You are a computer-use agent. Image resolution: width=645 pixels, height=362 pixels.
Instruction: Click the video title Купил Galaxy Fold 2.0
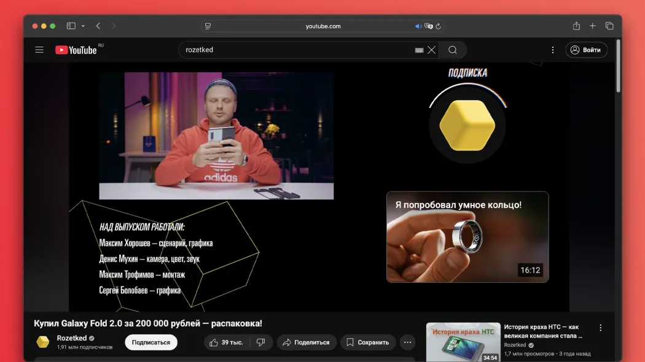click(148, 323)
